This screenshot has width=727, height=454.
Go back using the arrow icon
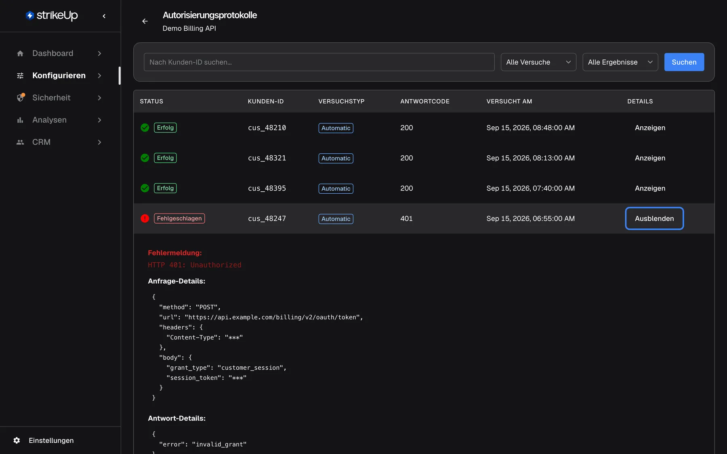[145, 21]
